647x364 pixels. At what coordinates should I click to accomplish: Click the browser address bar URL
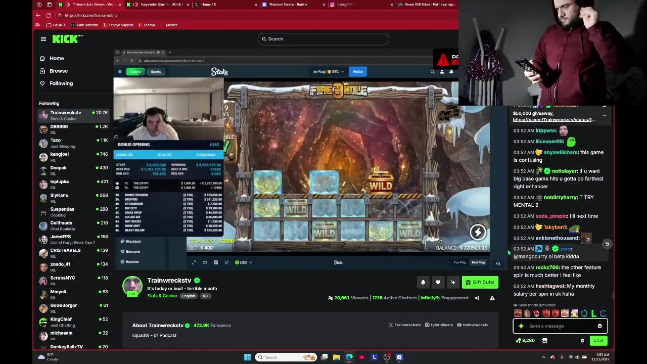tap(91, 15)
